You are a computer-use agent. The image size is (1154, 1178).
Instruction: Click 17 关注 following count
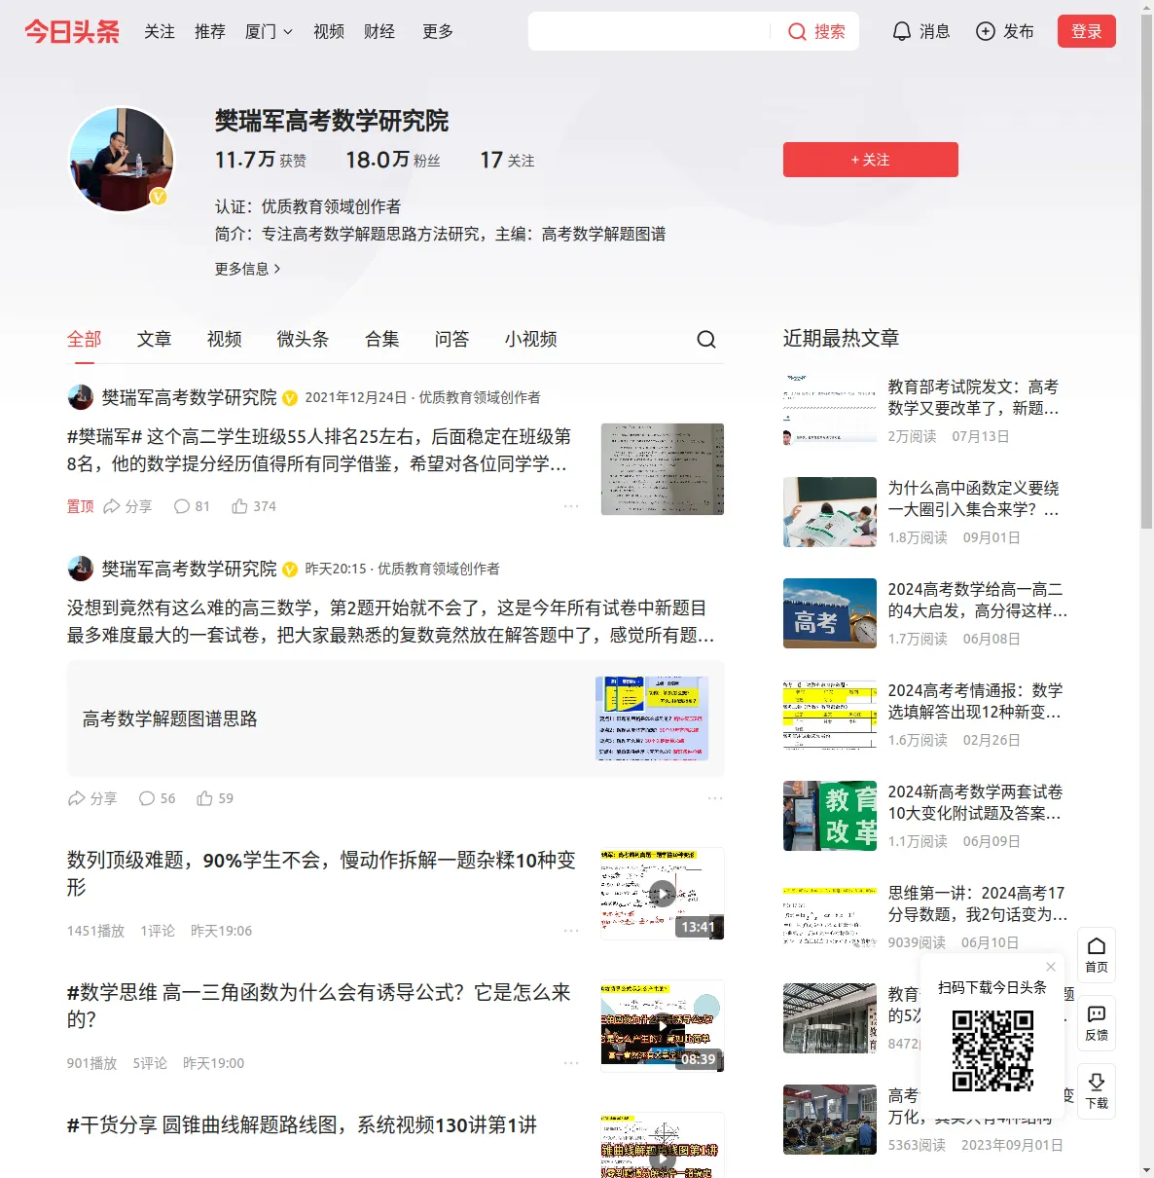coord(507,160)
